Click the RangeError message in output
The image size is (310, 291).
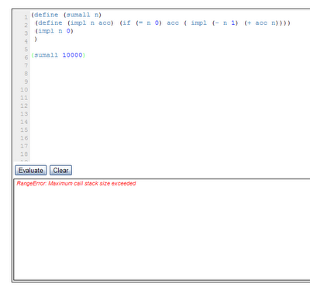click(x=76, y=183)
